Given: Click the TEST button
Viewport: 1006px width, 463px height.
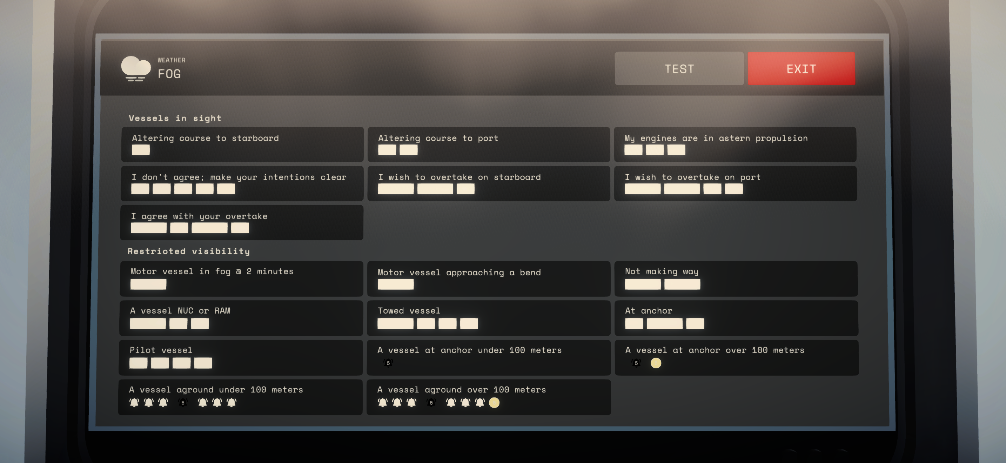Looking at the screenshot, I should 679,69.
